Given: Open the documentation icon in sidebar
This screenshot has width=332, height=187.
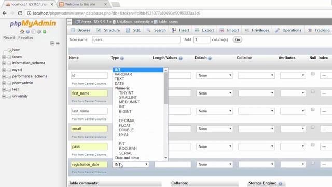Looking at the screenshot, I should (x=33, y=32).
